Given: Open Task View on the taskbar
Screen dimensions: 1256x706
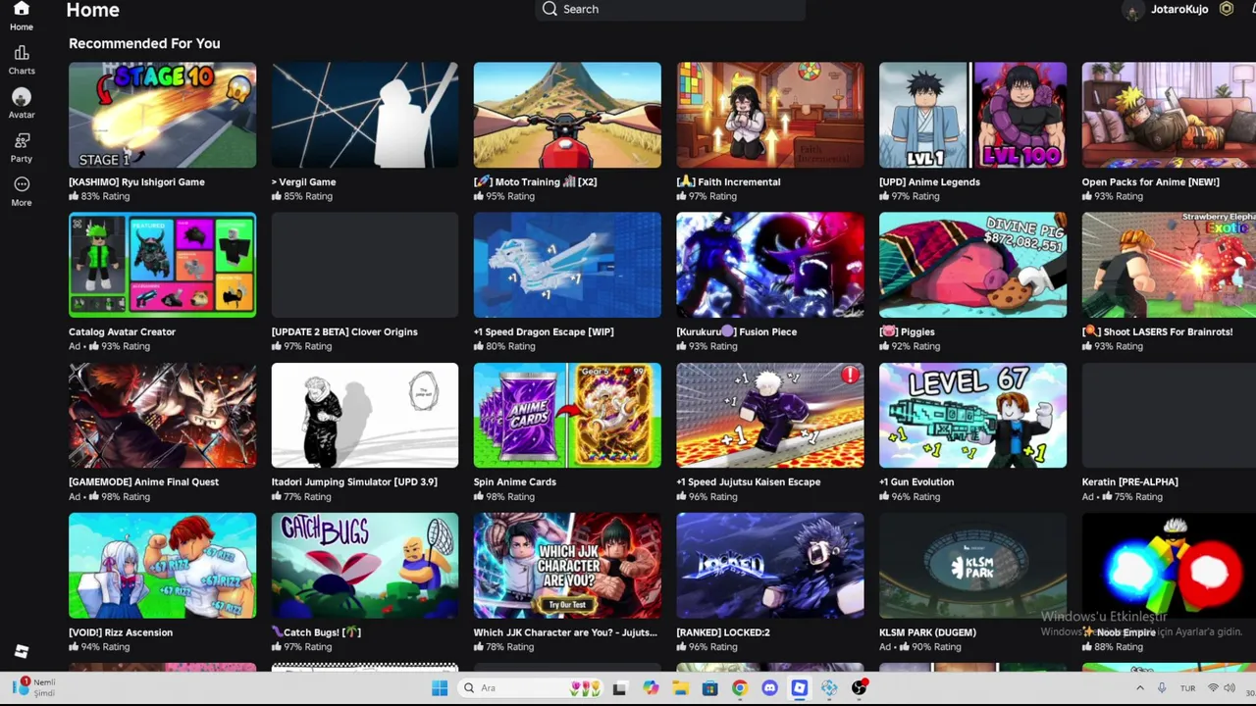Looking at the screenshot, I should point(619,688).
